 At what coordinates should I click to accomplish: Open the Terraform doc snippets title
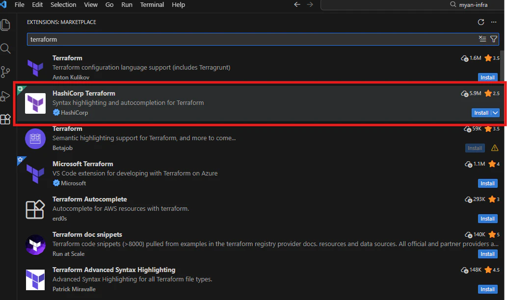[87, 234]
